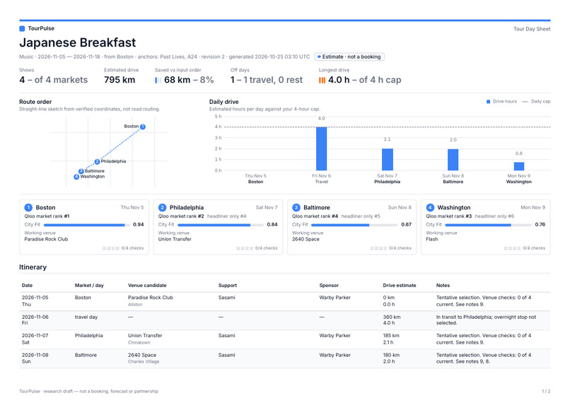This screenshot has height=403, width=570.
Task: Click '2026-11-06' date in itinerary
Action: [x=35, y=317]
